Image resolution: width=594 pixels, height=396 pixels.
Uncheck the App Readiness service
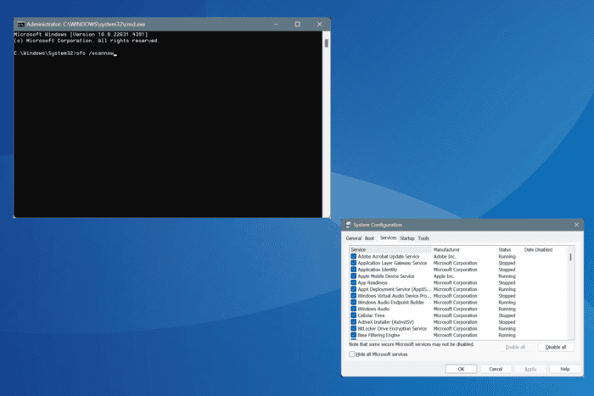tap(354, 282)
